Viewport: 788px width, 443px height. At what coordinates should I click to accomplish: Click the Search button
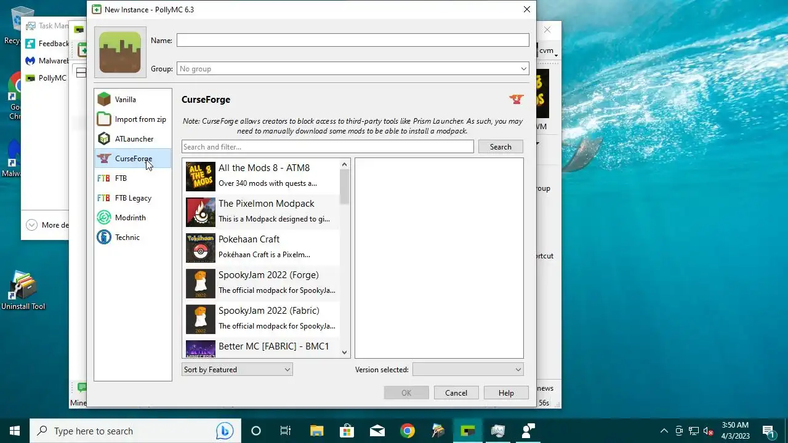tap(501, 147)
